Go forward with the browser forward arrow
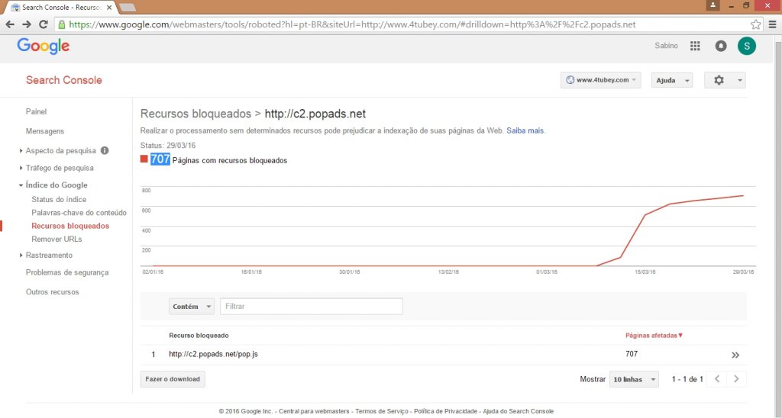This screenshot has height=418, width=782. click(27, 24)
